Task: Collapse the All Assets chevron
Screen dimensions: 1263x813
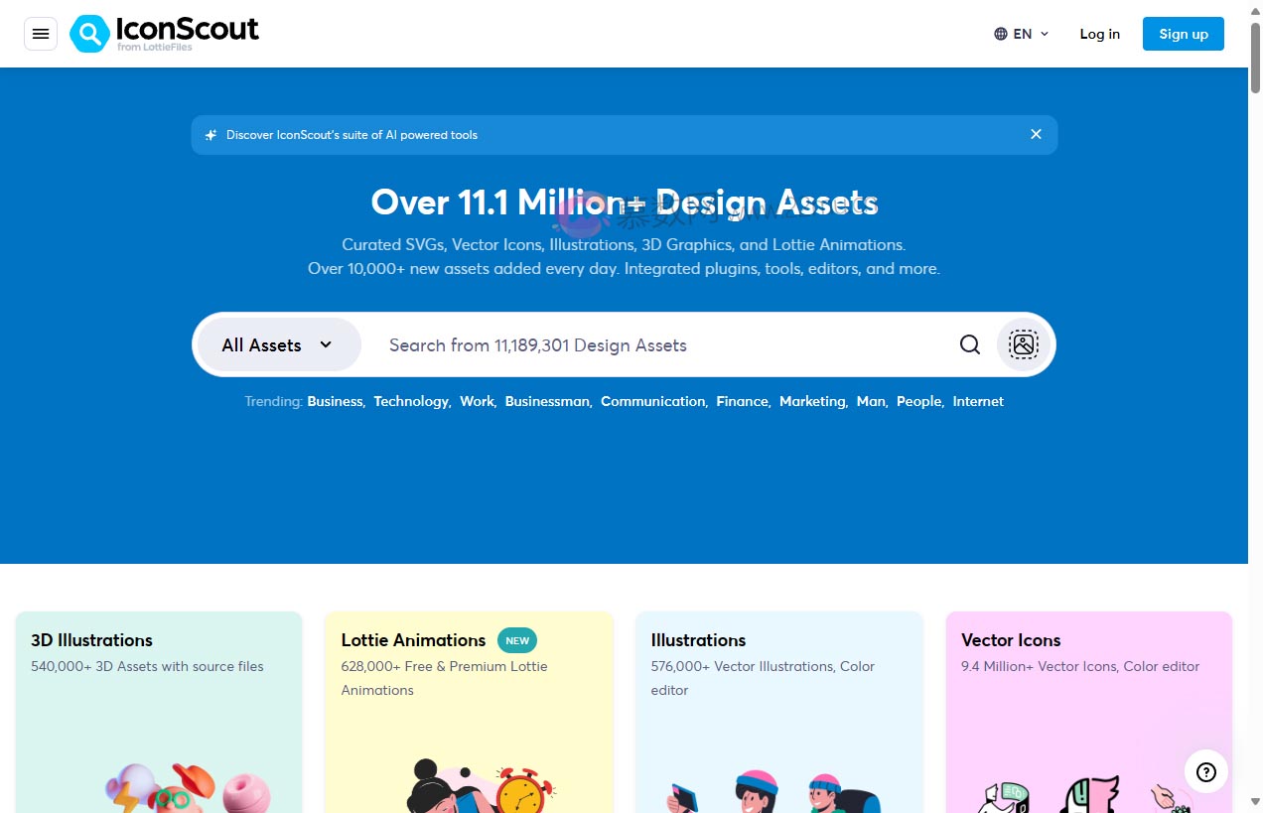Action: point(325,344)
